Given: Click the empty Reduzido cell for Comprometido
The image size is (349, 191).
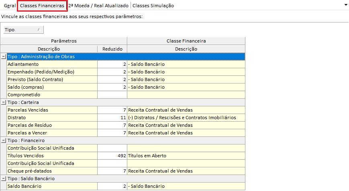Looking at the screenshot, I should (x=112, y=95).
